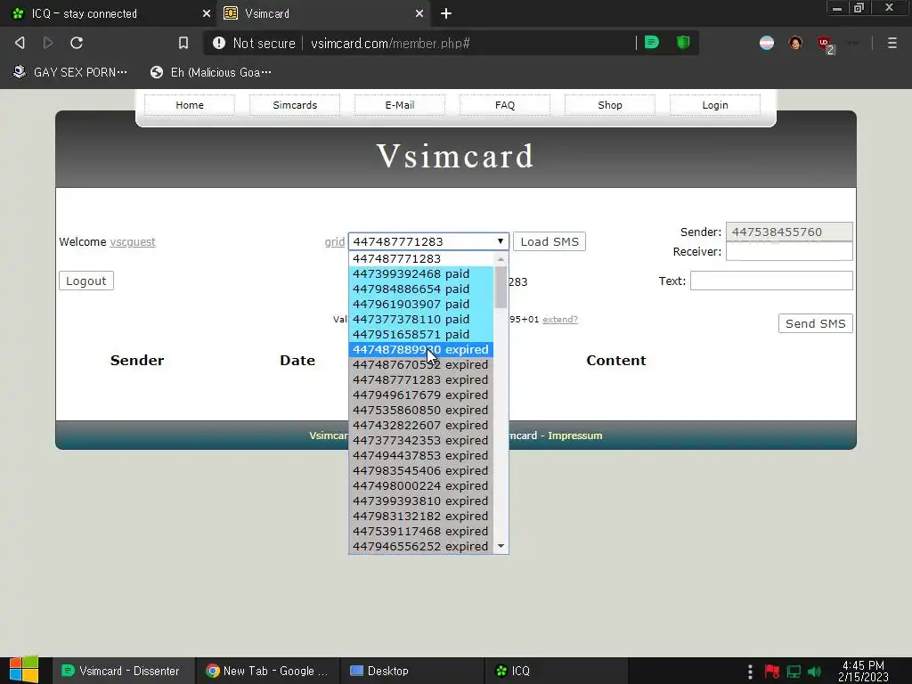
Task: Select 447399392468 paid option
Action: 421,274
